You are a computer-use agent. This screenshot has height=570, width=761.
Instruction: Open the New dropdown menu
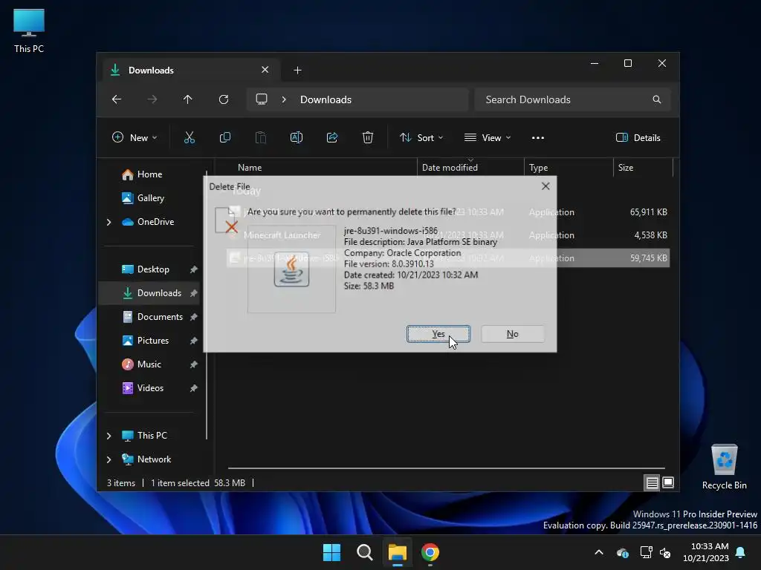pyautogui.click(x=135, y=137)
